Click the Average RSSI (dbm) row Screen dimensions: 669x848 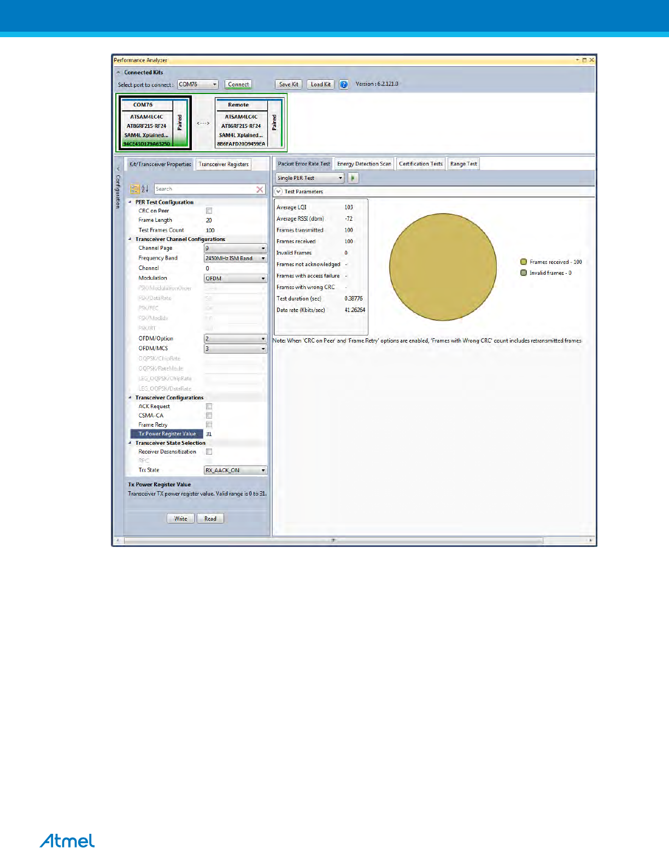click(321, 219)
